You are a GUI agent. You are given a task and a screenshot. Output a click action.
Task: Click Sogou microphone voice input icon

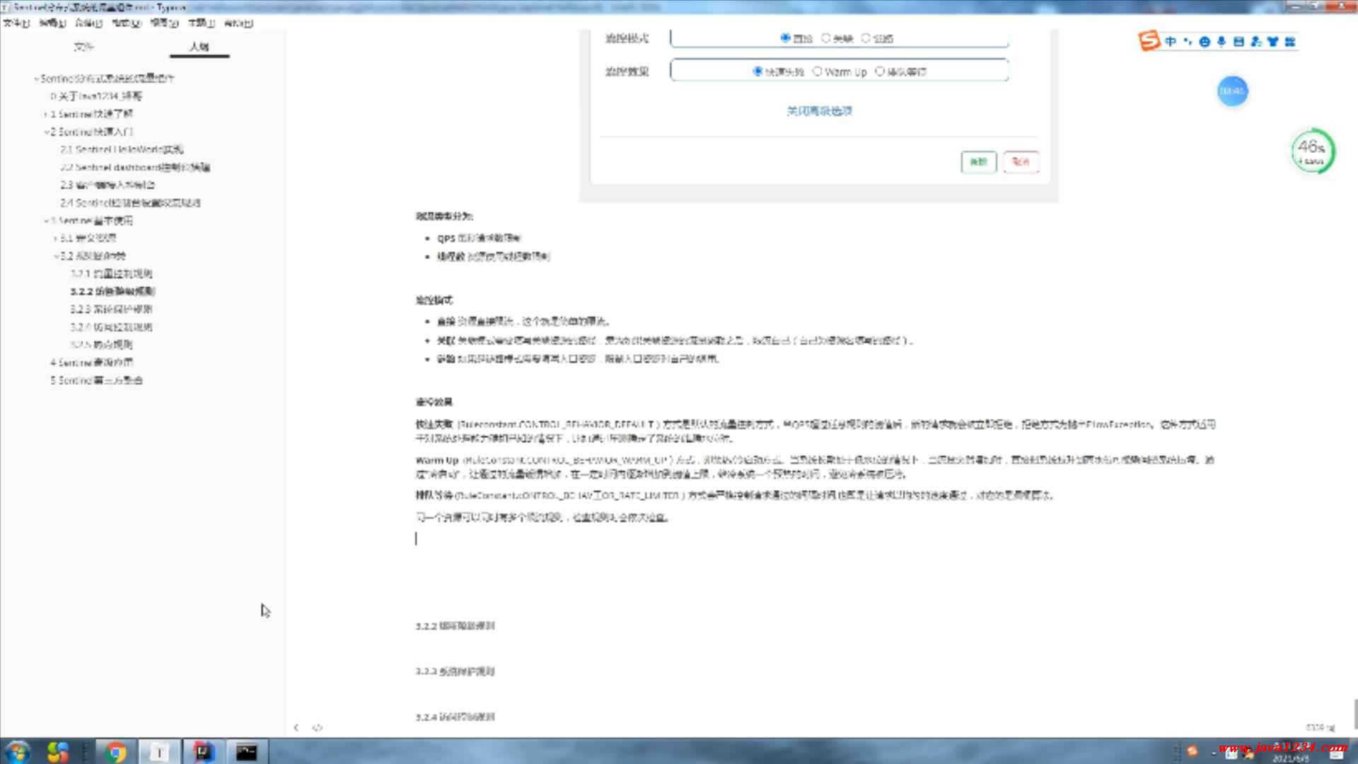(1221, 42)
